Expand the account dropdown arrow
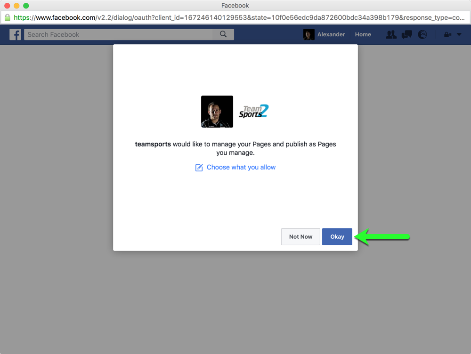471x354 pixels. (x=459, y=34)
